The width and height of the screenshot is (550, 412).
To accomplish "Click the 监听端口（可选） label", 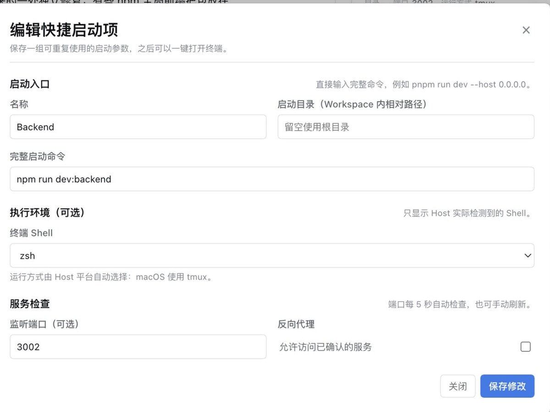I will [x=44, y=325].
